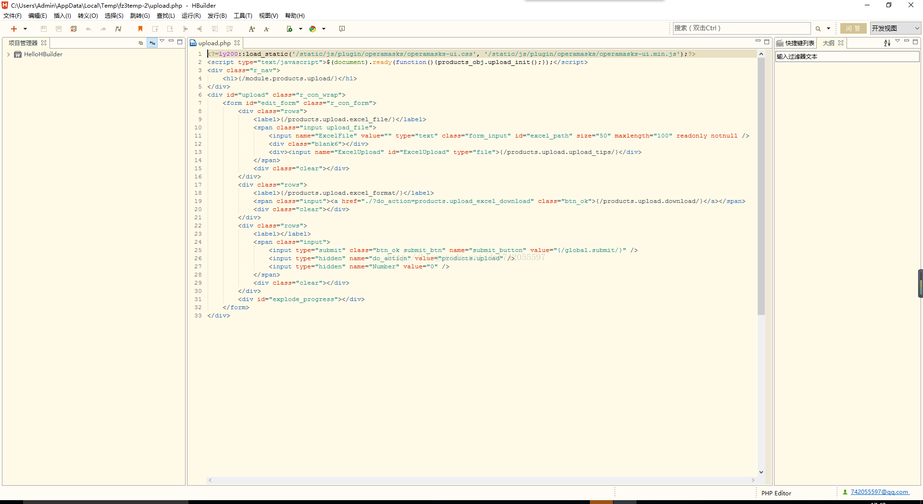Close the upload.php editor tab
923x504 pixels.
point(237,43)
